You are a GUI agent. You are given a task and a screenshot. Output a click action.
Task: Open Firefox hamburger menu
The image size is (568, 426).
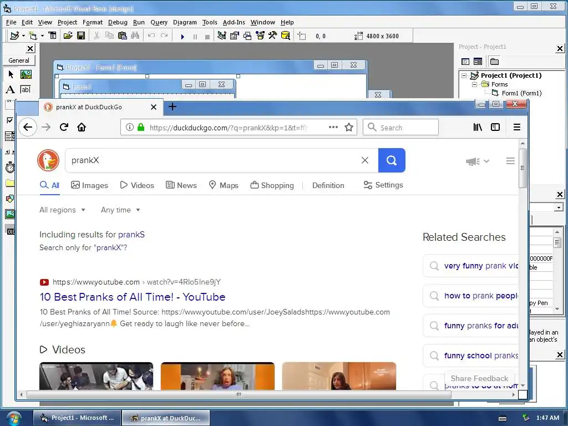click(x=517, y=127)
